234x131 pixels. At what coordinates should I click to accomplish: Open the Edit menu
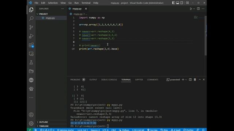[x=43, y=3]
